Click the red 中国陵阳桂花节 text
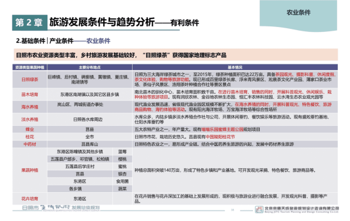350x221 pixels. (220, 137)
